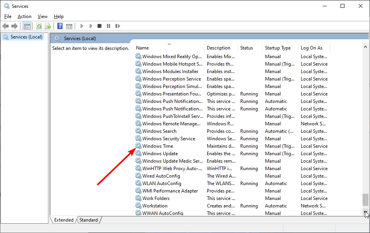Click the scrollbar down arrow
This screenshot has width=370, height=233.
tap(366, 212)
